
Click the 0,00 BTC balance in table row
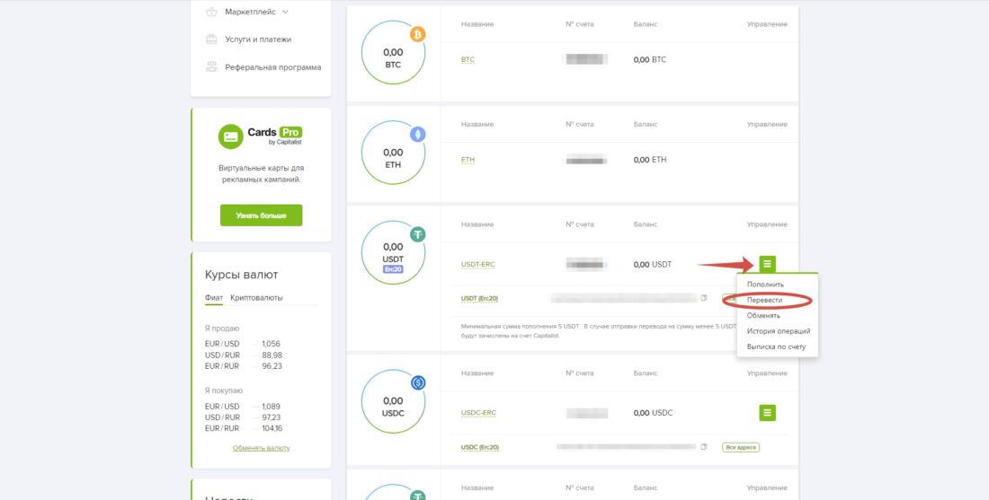pos(650,60)
